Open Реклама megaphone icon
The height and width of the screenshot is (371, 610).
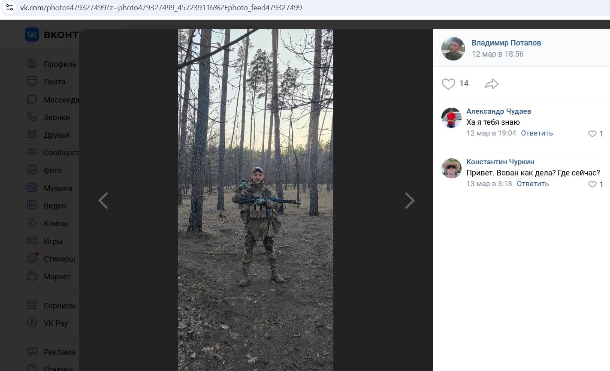point(32,351)
